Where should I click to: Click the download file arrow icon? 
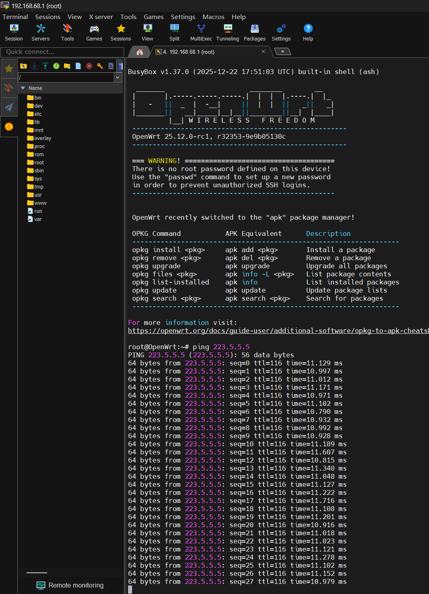pos(34,66)
